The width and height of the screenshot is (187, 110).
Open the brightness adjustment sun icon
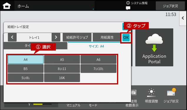pyautogui.click(x=151, y=93)
